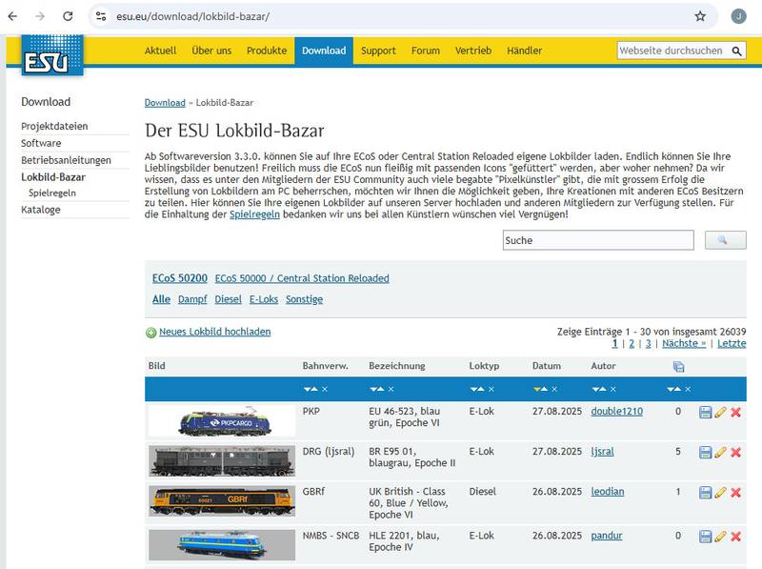Screen dimensions: 762x569
Task: Open the Vertrieb menu
Action: (473, 51)
